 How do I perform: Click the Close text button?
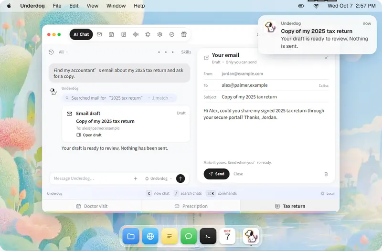[x=238, y=174]
